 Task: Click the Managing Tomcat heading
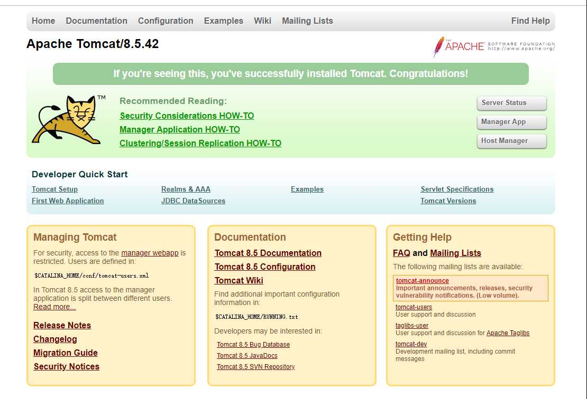click(x=75, y=237)
